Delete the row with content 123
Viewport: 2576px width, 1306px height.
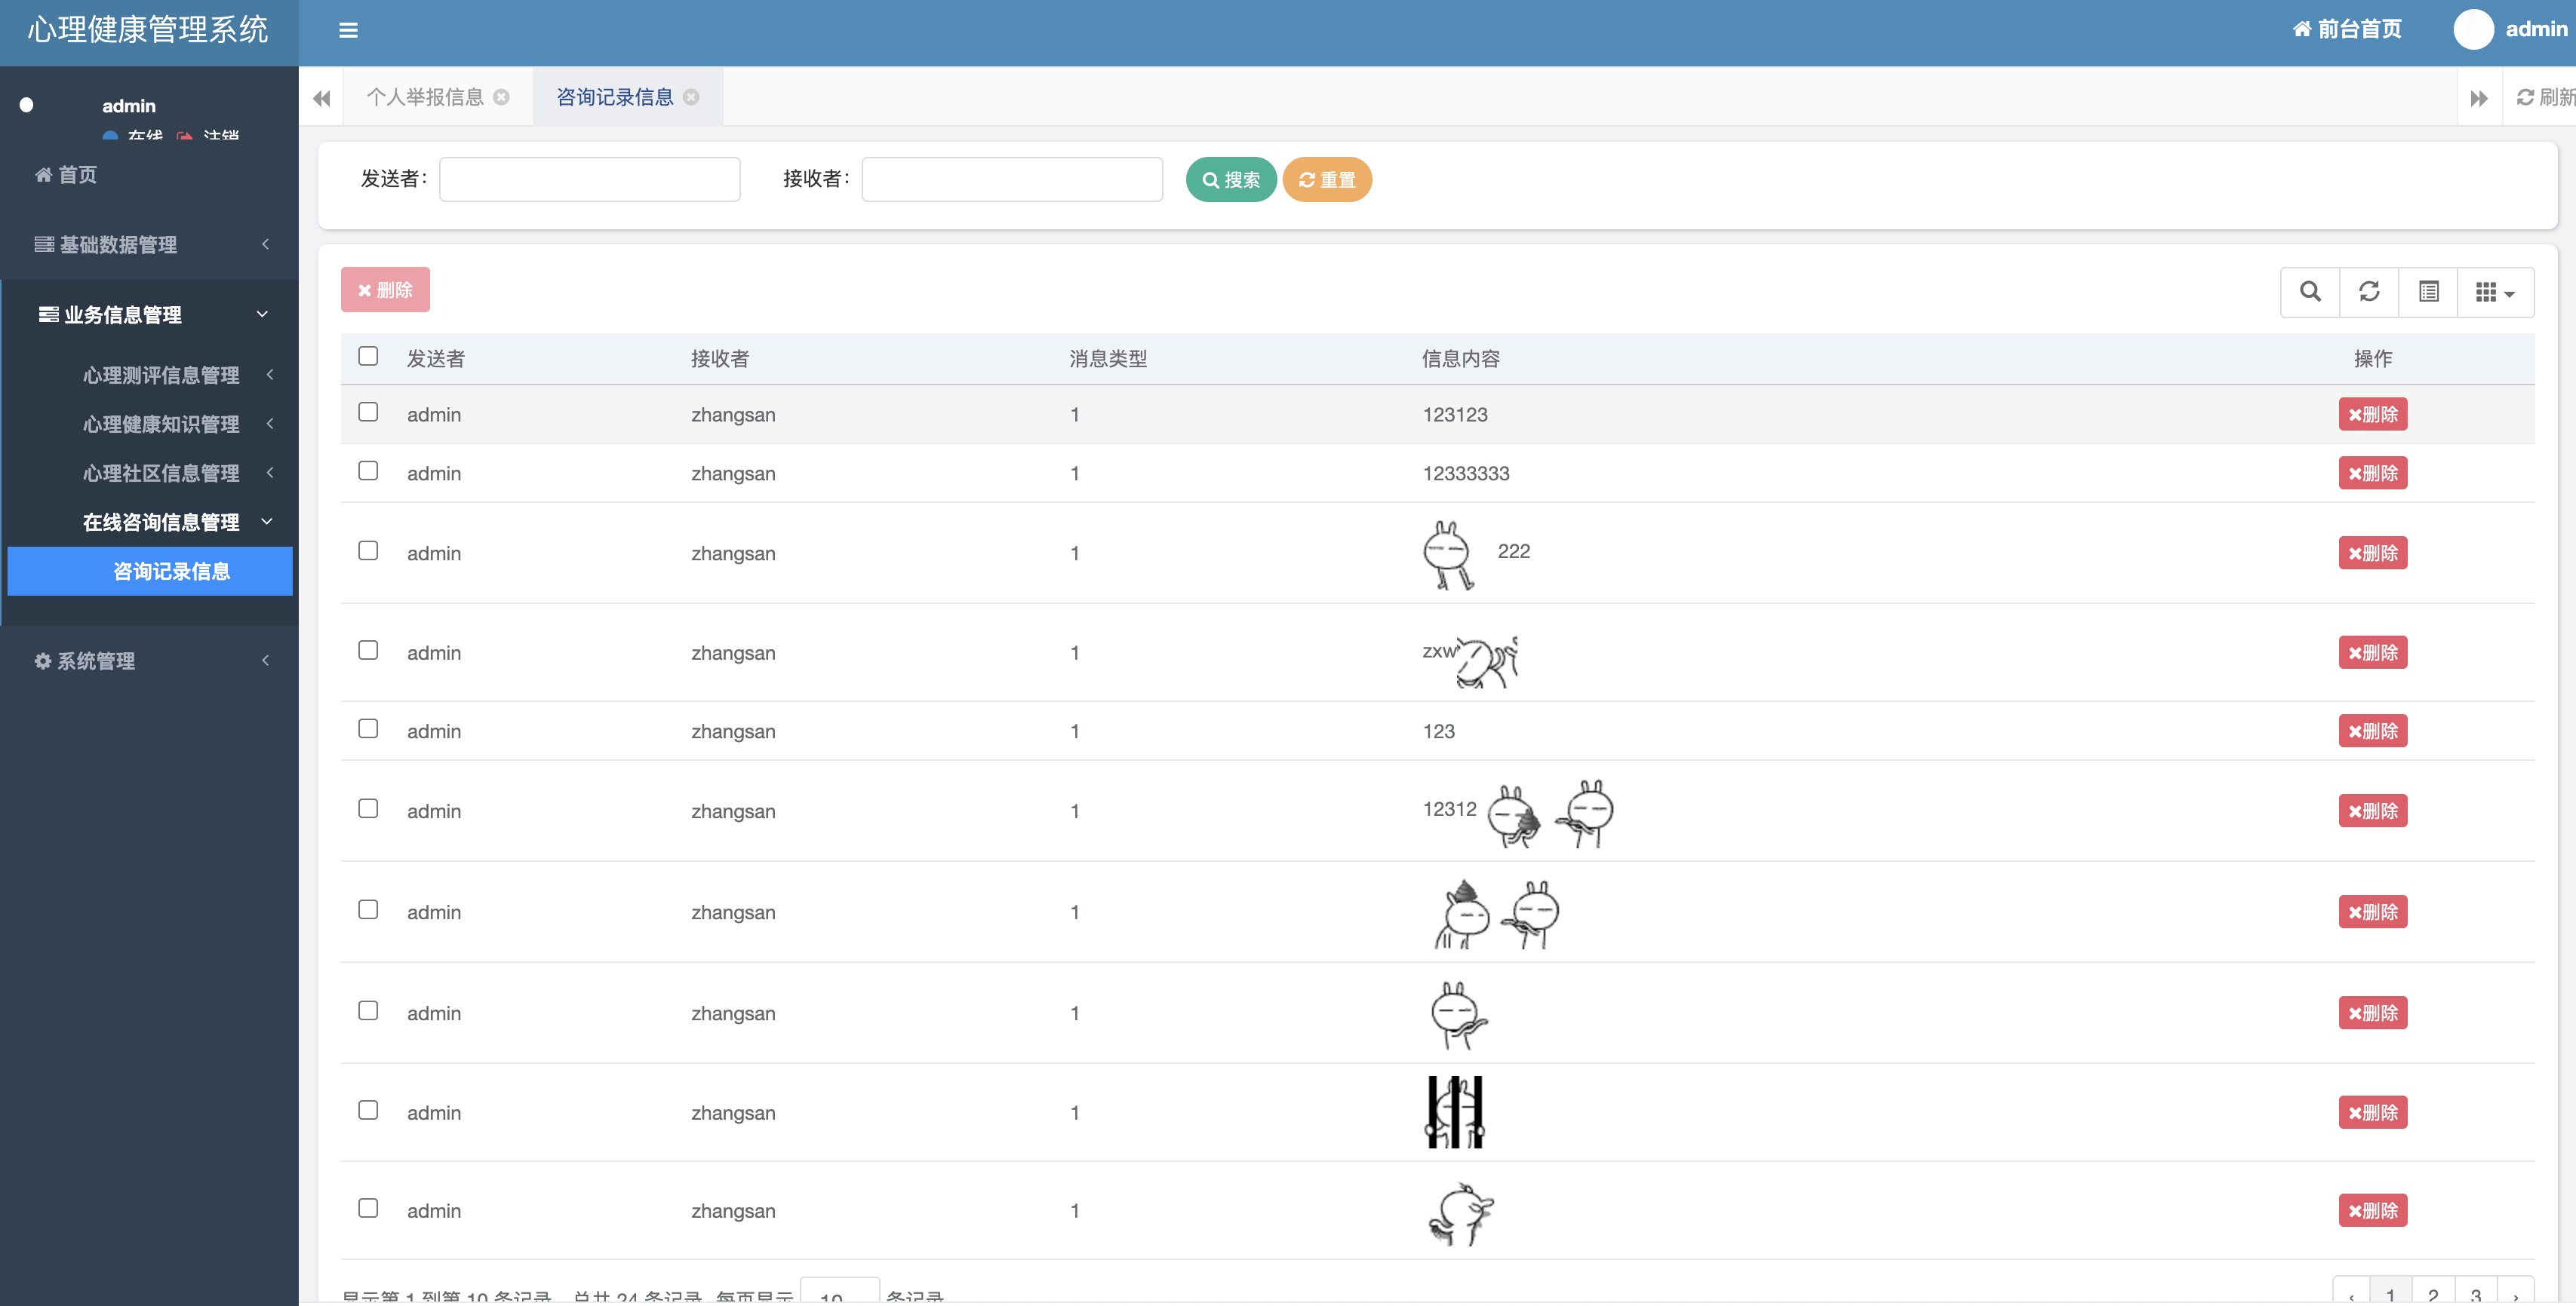point(2372,731)
